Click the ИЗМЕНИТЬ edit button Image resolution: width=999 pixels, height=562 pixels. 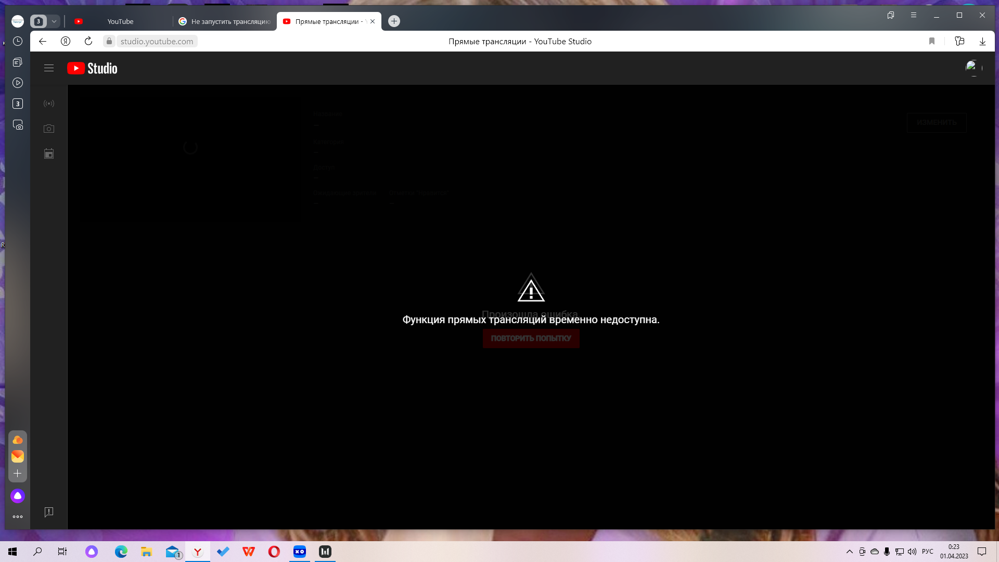[x=937, y=123]
